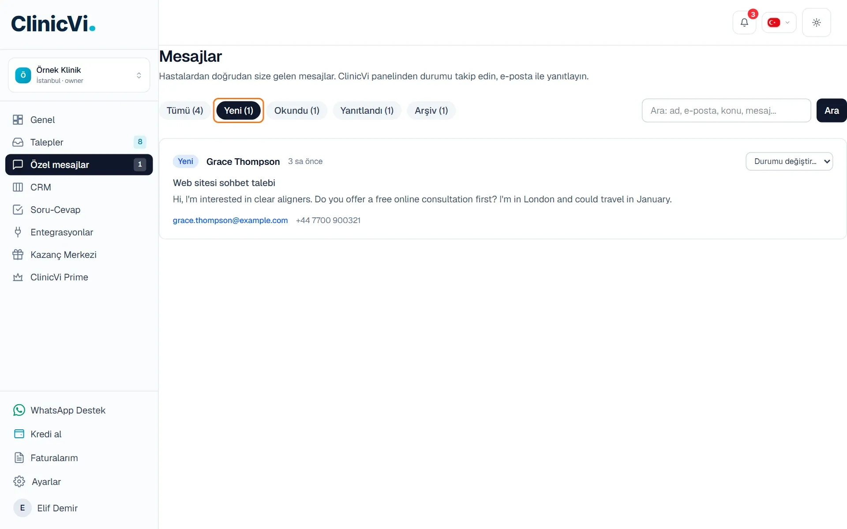Image resolution: width=847 pixels, height=529 pixels.
Task: Open the Durumu değiştir dropdown
Action: [789, 161]
